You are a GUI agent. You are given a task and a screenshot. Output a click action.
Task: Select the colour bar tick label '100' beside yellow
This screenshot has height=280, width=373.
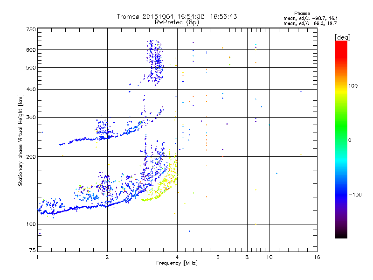pyautogui.click(x=353, y=86)
